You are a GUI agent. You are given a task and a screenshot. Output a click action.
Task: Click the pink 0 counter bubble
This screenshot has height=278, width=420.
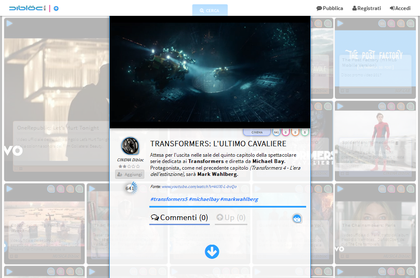(x=286, y=132)
